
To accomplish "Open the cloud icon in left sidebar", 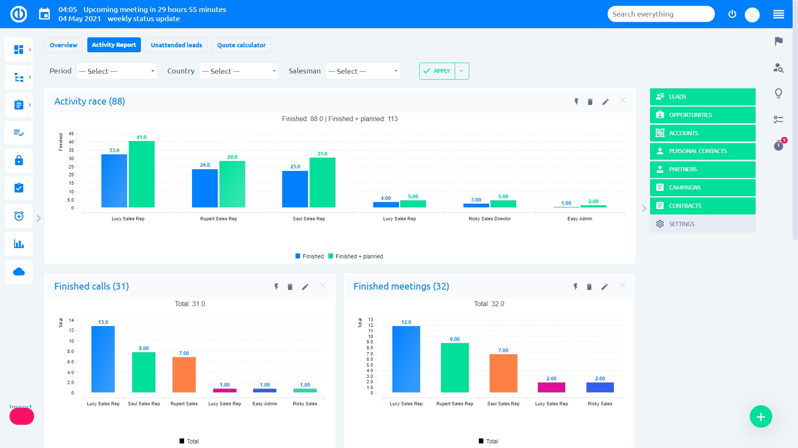I will click(x=19, y=272).
